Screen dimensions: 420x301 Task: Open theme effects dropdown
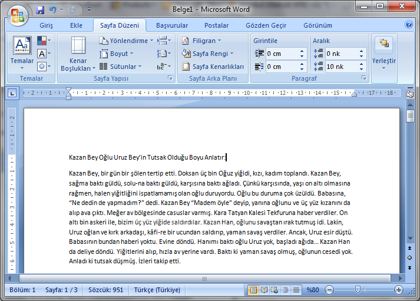(x=44, y=66)
